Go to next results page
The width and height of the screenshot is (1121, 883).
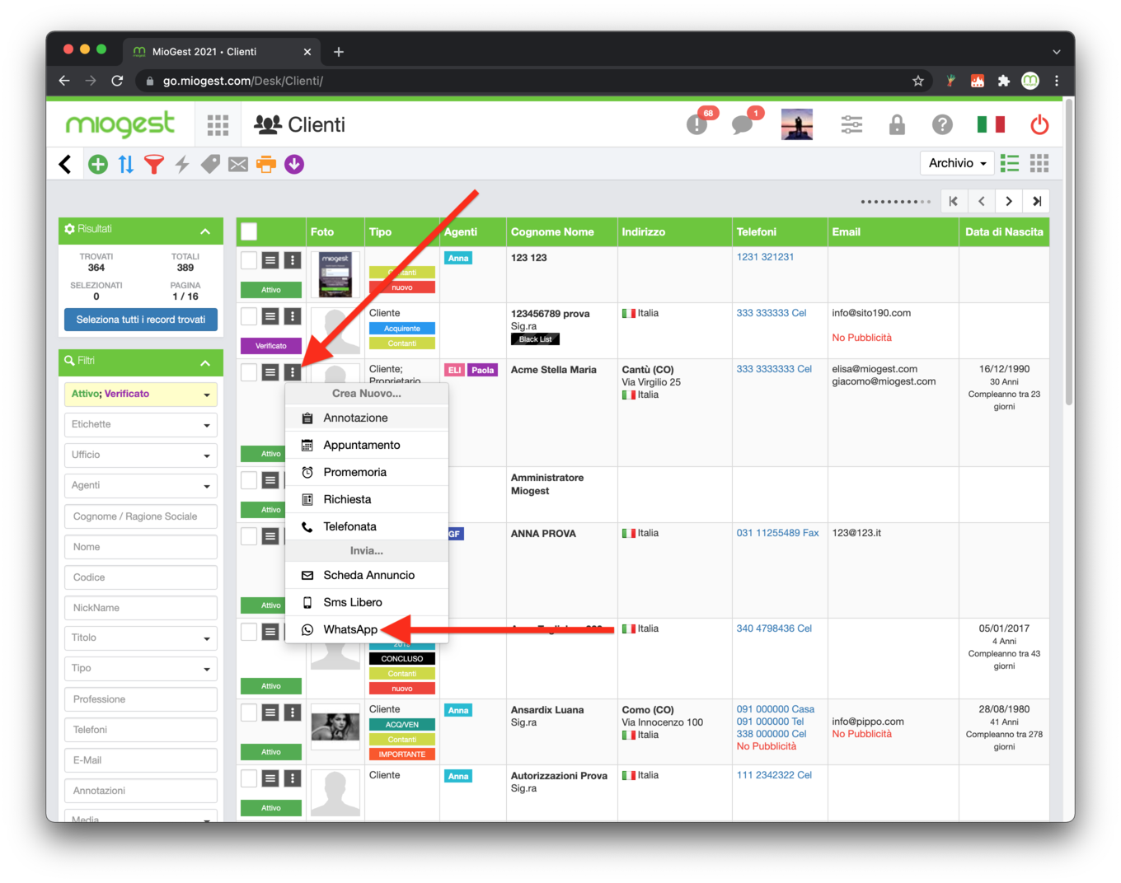tap(1009, 201)
